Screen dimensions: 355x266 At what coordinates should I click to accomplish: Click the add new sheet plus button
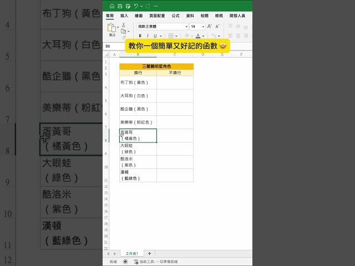click(x=149, y=254)
